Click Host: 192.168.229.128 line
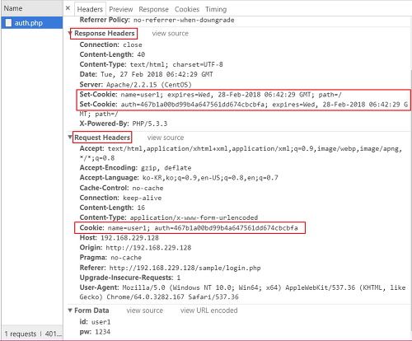 coord(119,238)
